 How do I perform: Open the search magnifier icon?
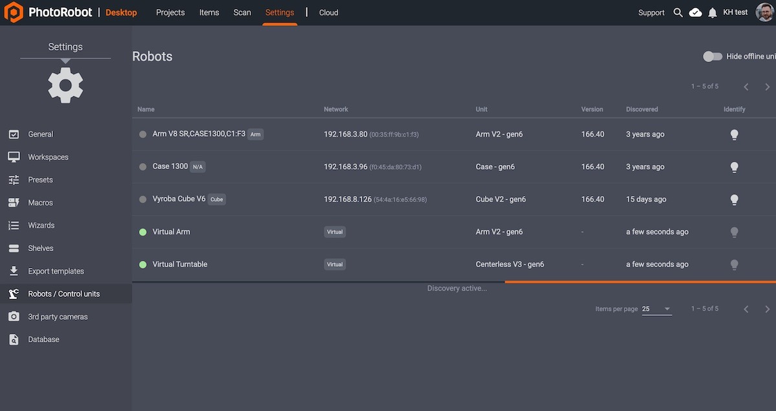coord(678,13)
